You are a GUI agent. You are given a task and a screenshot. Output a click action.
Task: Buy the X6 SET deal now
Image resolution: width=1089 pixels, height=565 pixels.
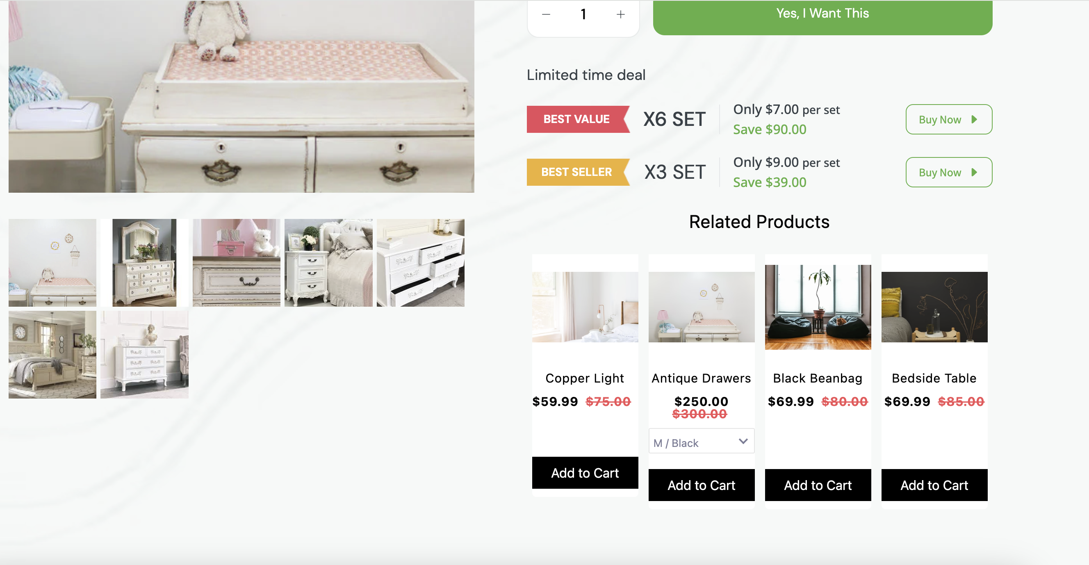pyautogui.click(x=949, y=119)
